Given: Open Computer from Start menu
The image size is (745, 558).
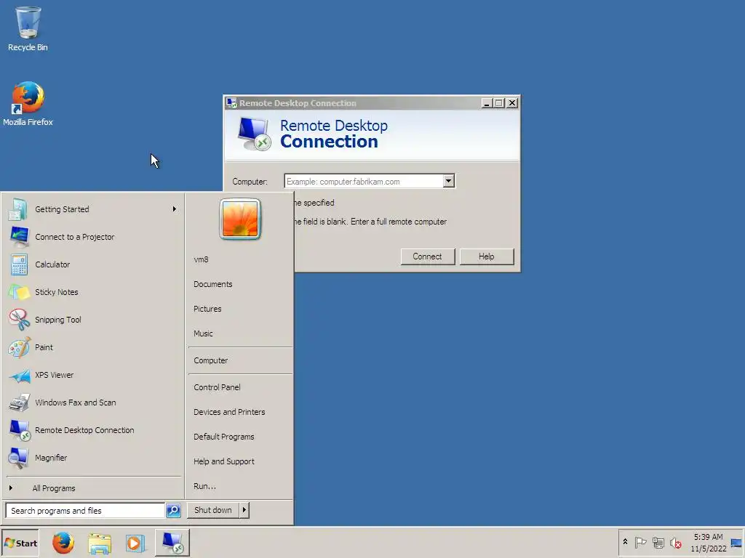Looking at the screenshot, I should (x=211, y=360).
